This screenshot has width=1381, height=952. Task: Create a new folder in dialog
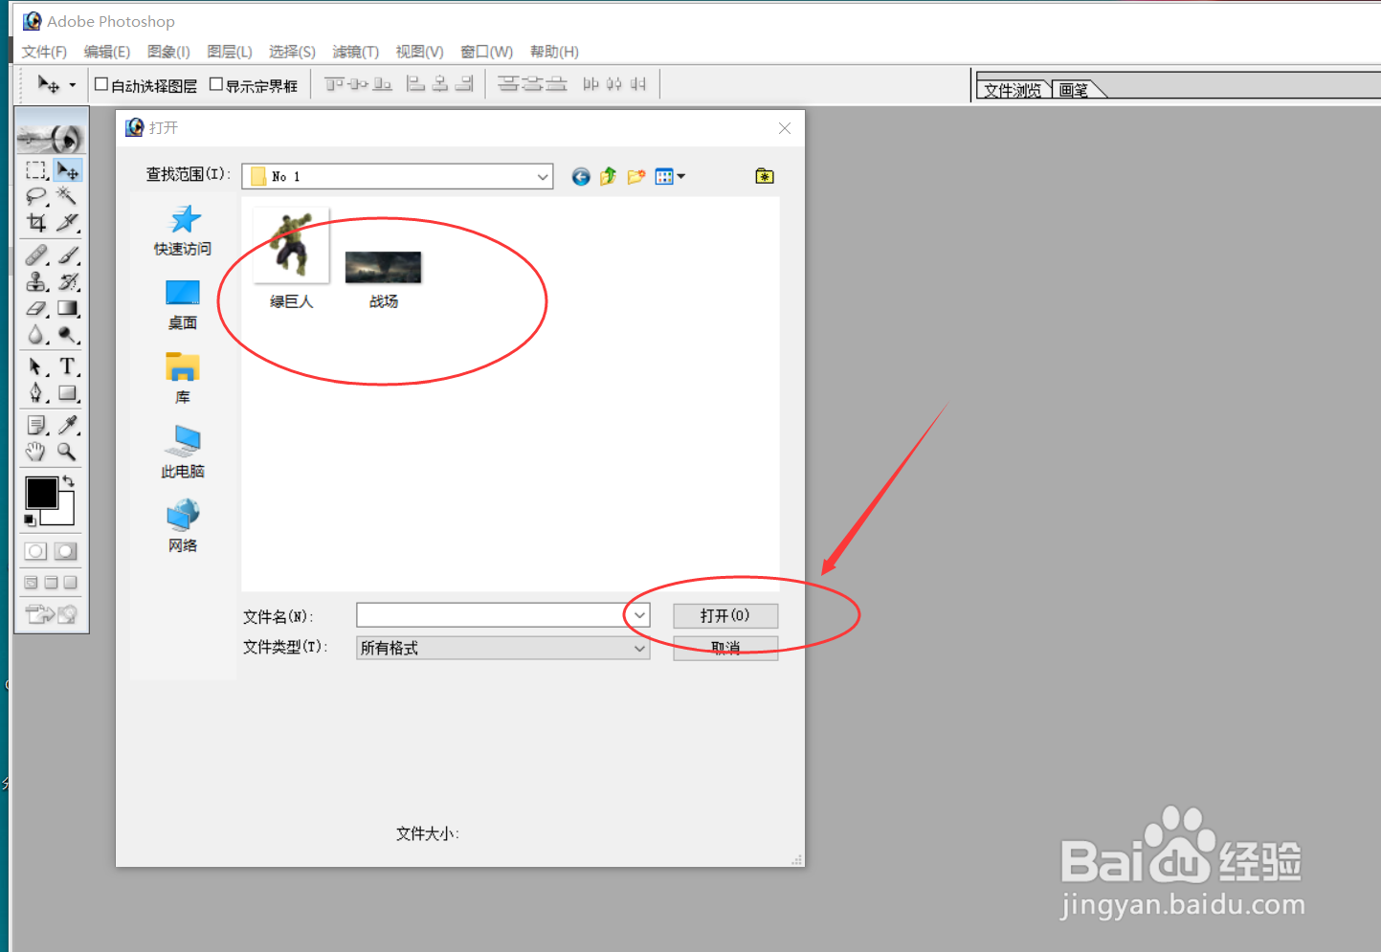635,177
